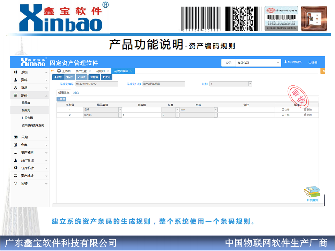The width and height of the screenshot is (335, 251).
Task: Close the 码规则编辑 tab
Action: [x=132, y=71]
